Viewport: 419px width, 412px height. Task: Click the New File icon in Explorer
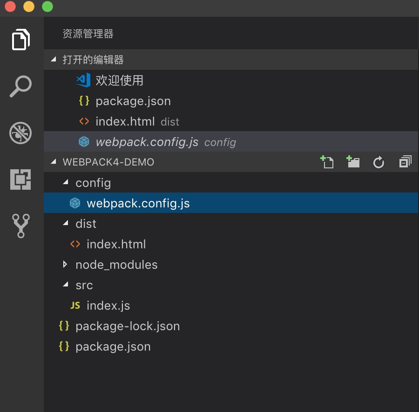pyautogui.click(x=327, y=162)
